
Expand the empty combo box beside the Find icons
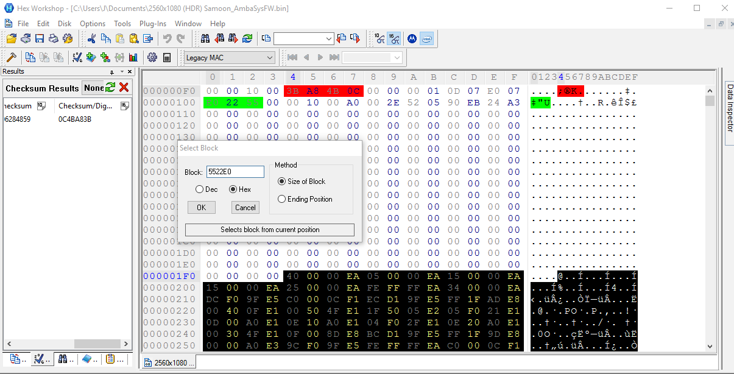tap(329, 38)
